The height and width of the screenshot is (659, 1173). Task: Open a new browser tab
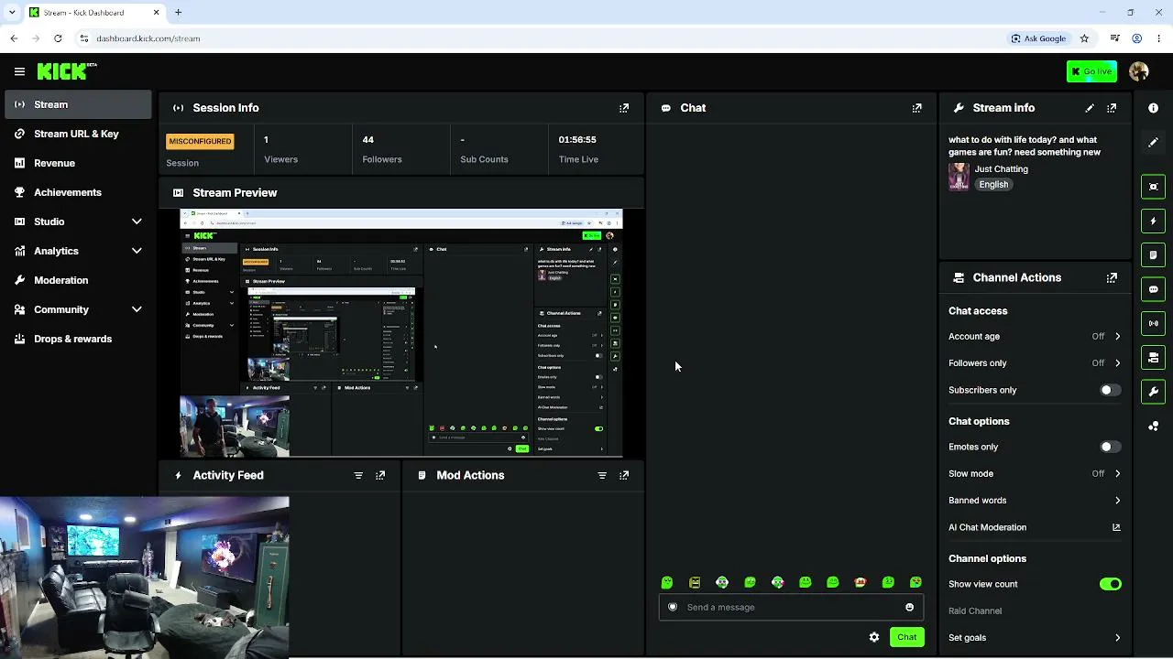(178, 13)
